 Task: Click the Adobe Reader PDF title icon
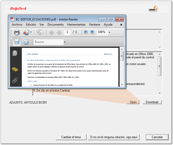(x=13, y=19)
